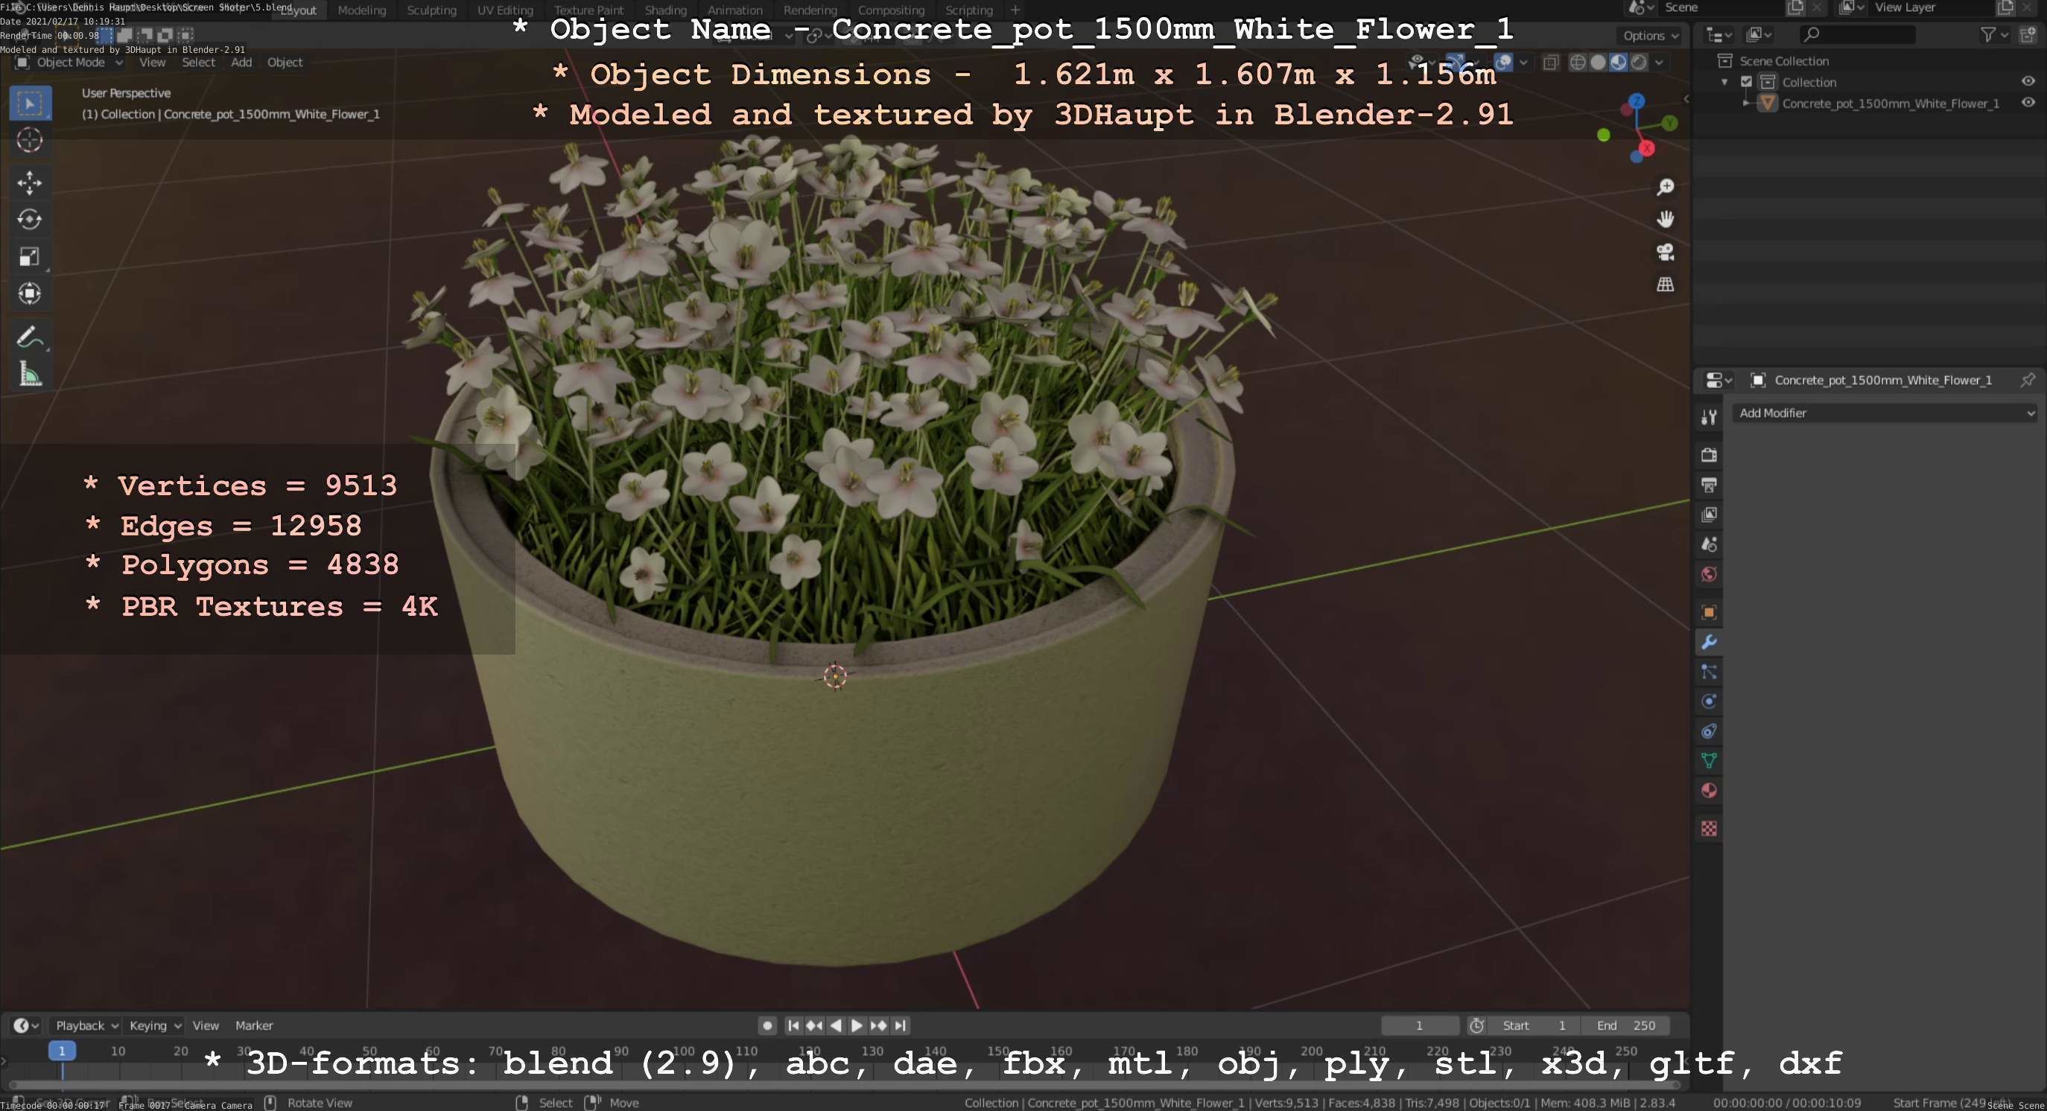The width and height of the screenshot is (2047, 1111).
Task: Uncheck the Collection exclude checkbox
Action: [1747, 82]
